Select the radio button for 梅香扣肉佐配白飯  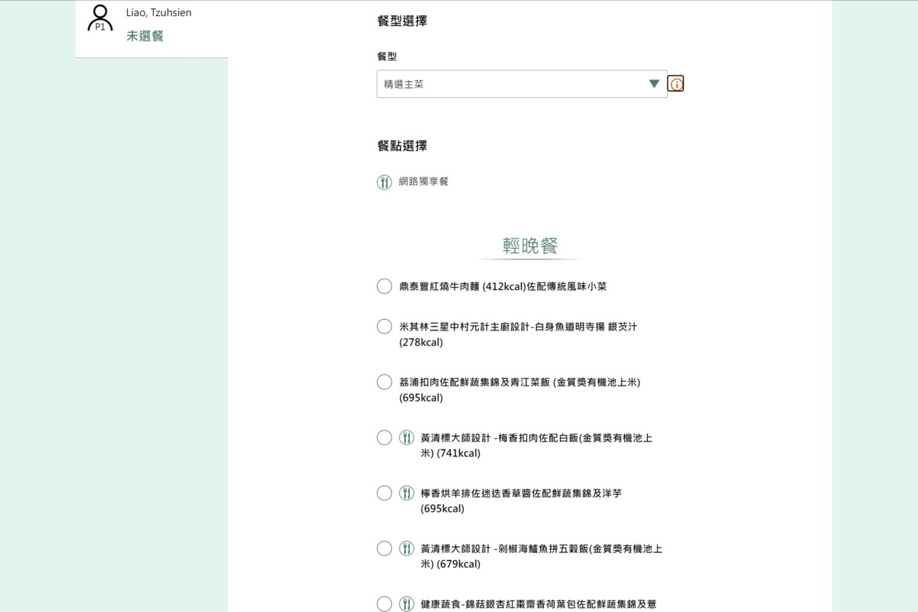click(384, 438)
